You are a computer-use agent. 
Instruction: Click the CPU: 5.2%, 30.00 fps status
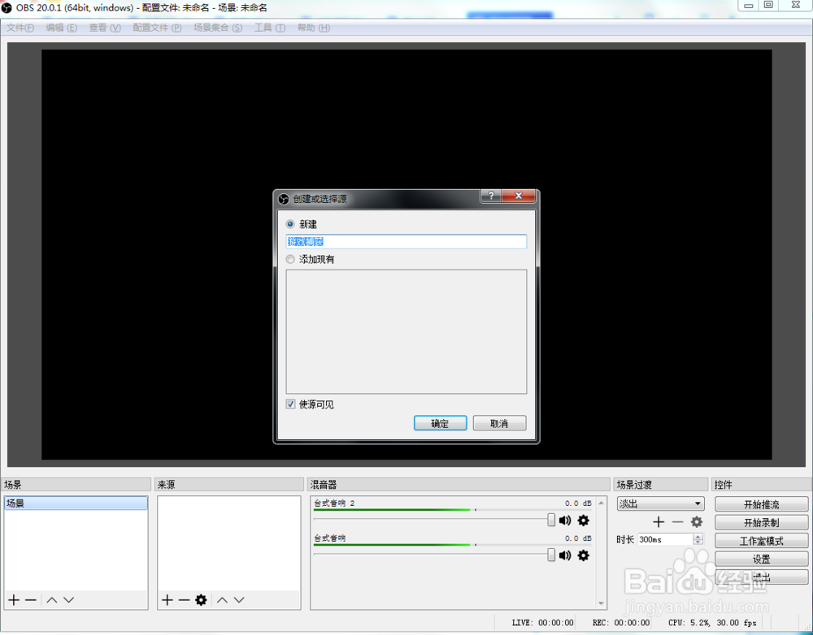coord(712,623)
